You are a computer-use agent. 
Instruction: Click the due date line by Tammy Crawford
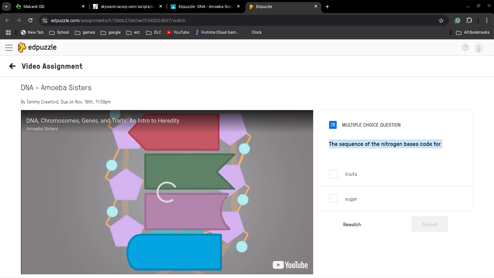point(66,102)
